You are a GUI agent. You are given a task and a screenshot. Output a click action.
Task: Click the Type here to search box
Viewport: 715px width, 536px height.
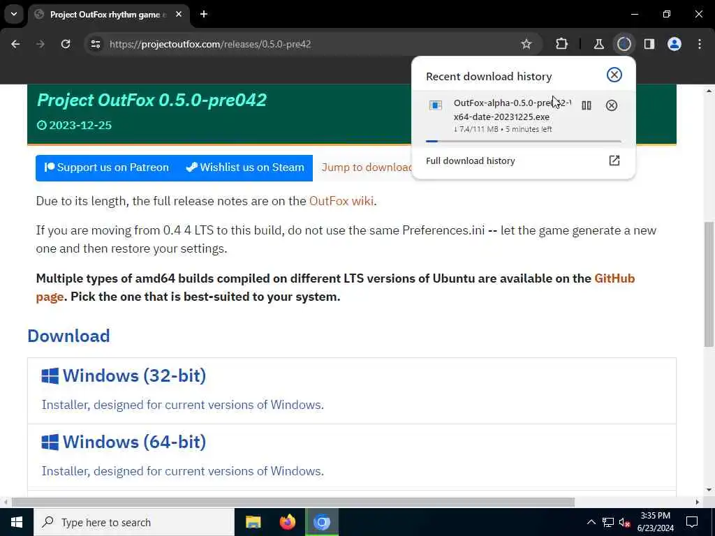[x=133, y=522]
